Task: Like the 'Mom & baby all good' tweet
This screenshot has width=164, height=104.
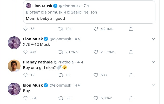Action: click(x=96, y=29)
